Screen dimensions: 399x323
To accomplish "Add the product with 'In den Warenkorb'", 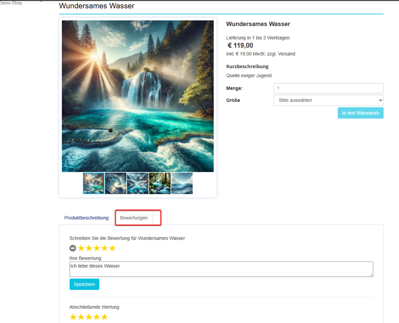I will [x=360, y=113].
